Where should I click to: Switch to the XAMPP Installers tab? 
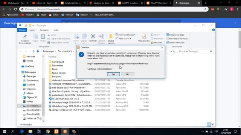130,3
